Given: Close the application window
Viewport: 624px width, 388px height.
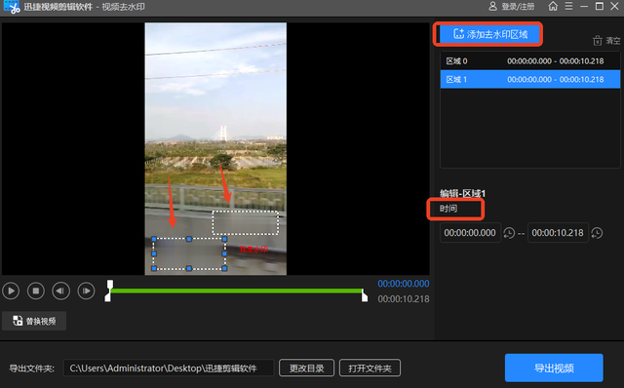Looking at the screenshot, I should point(615,6).
